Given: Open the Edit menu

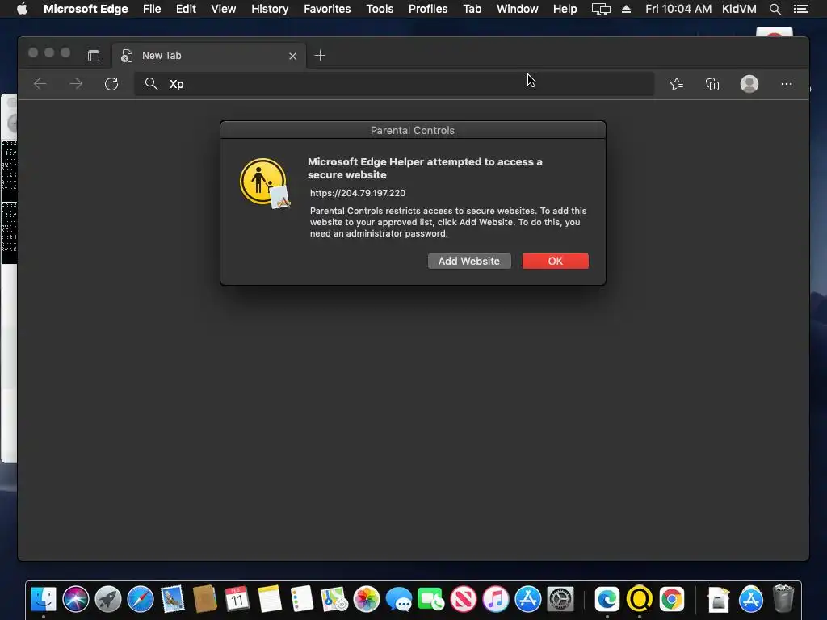Looking at the screenshot, I should click(186, 9).
